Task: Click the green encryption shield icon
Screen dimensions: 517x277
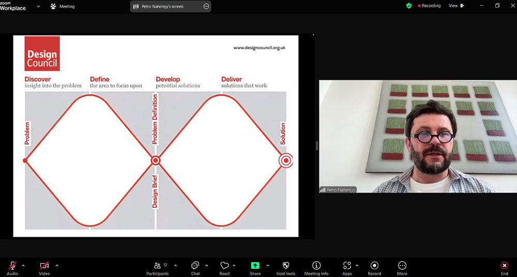Action: 409,6
